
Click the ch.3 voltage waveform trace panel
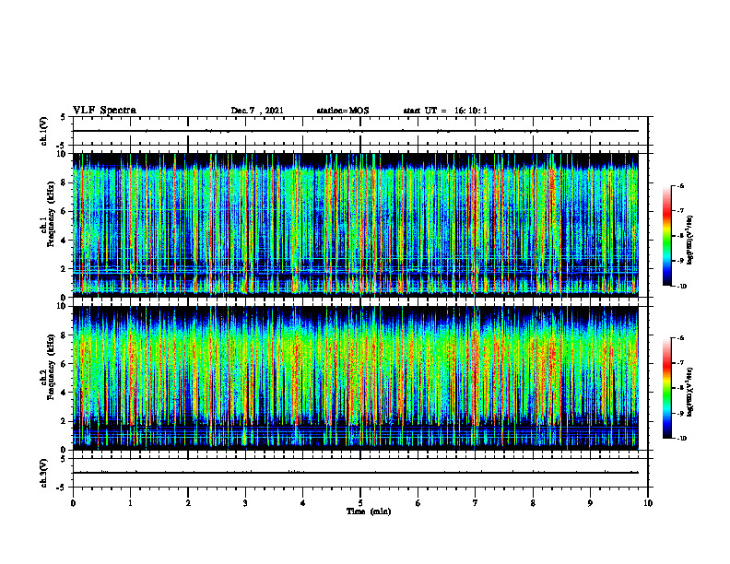point(360,473)
